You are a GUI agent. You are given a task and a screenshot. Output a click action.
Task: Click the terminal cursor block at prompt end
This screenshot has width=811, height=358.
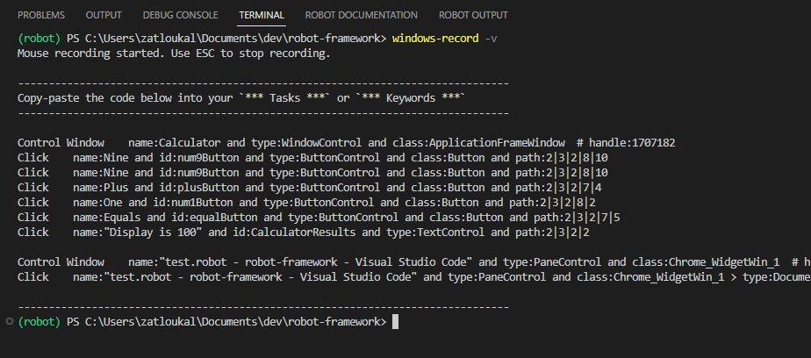coord(396,322)
